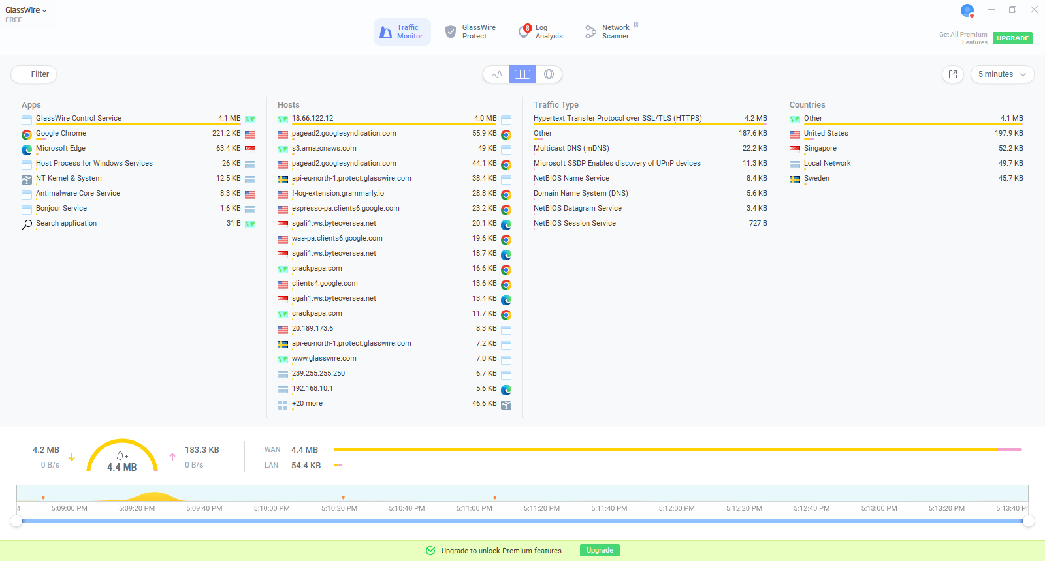The width and height of the screenshot is (1045, 561).
Task: Click the Google Chrome app icon
Action: tap(27, 135)
